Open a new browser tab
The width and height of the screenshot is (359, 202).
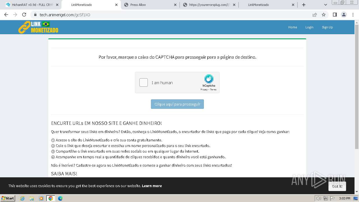304,5
